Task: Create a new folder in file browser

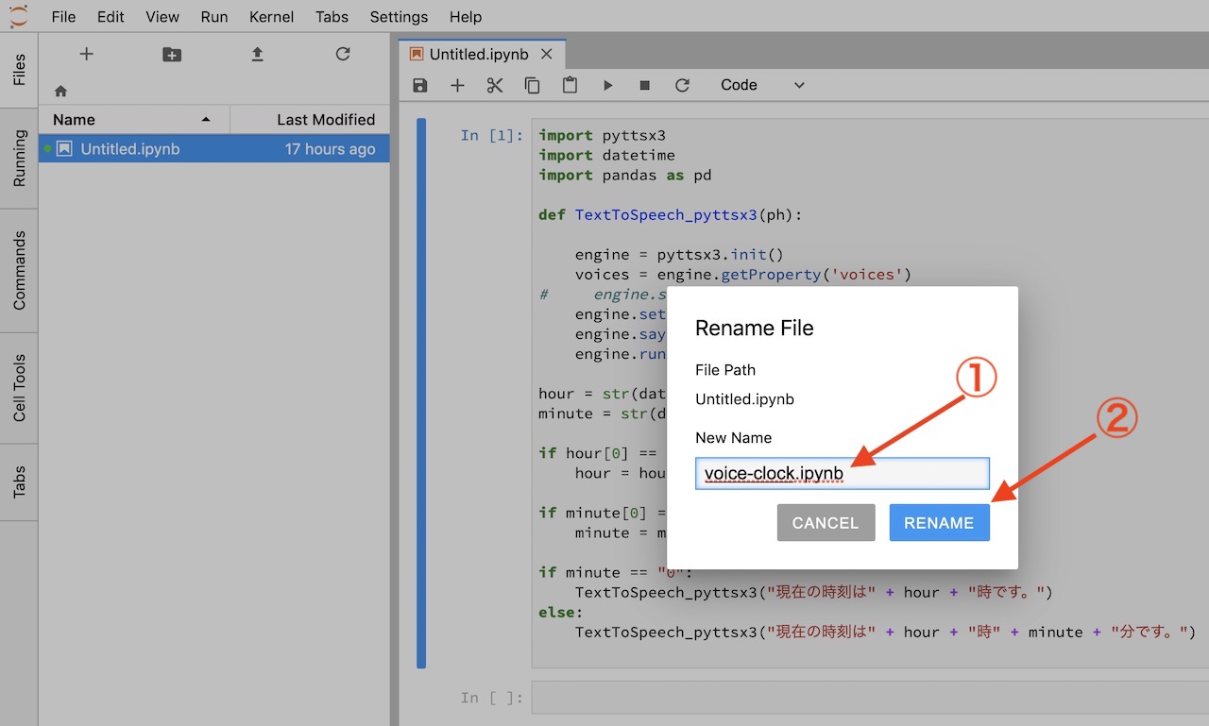Action: pyautogui.click(x=172, y=55)
